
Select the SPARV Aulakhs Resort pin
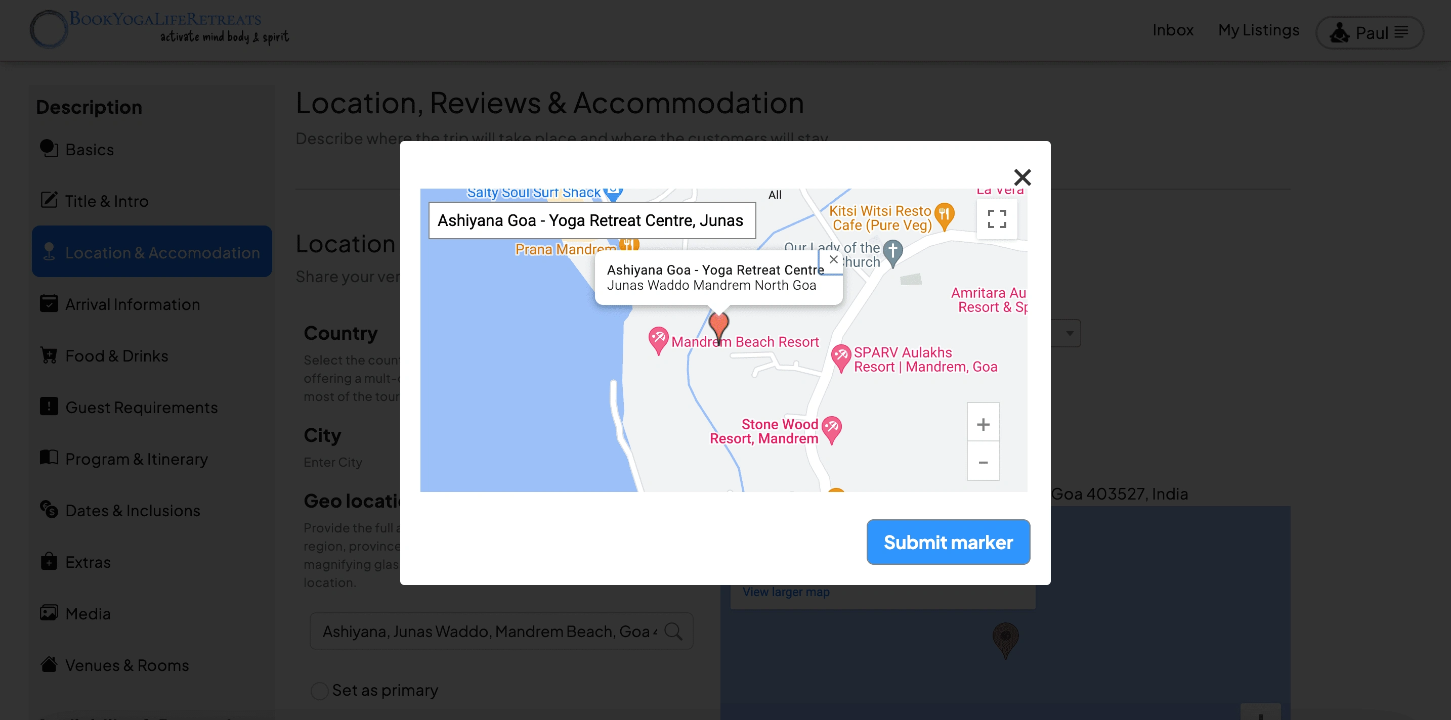click(x=840, y=358)
